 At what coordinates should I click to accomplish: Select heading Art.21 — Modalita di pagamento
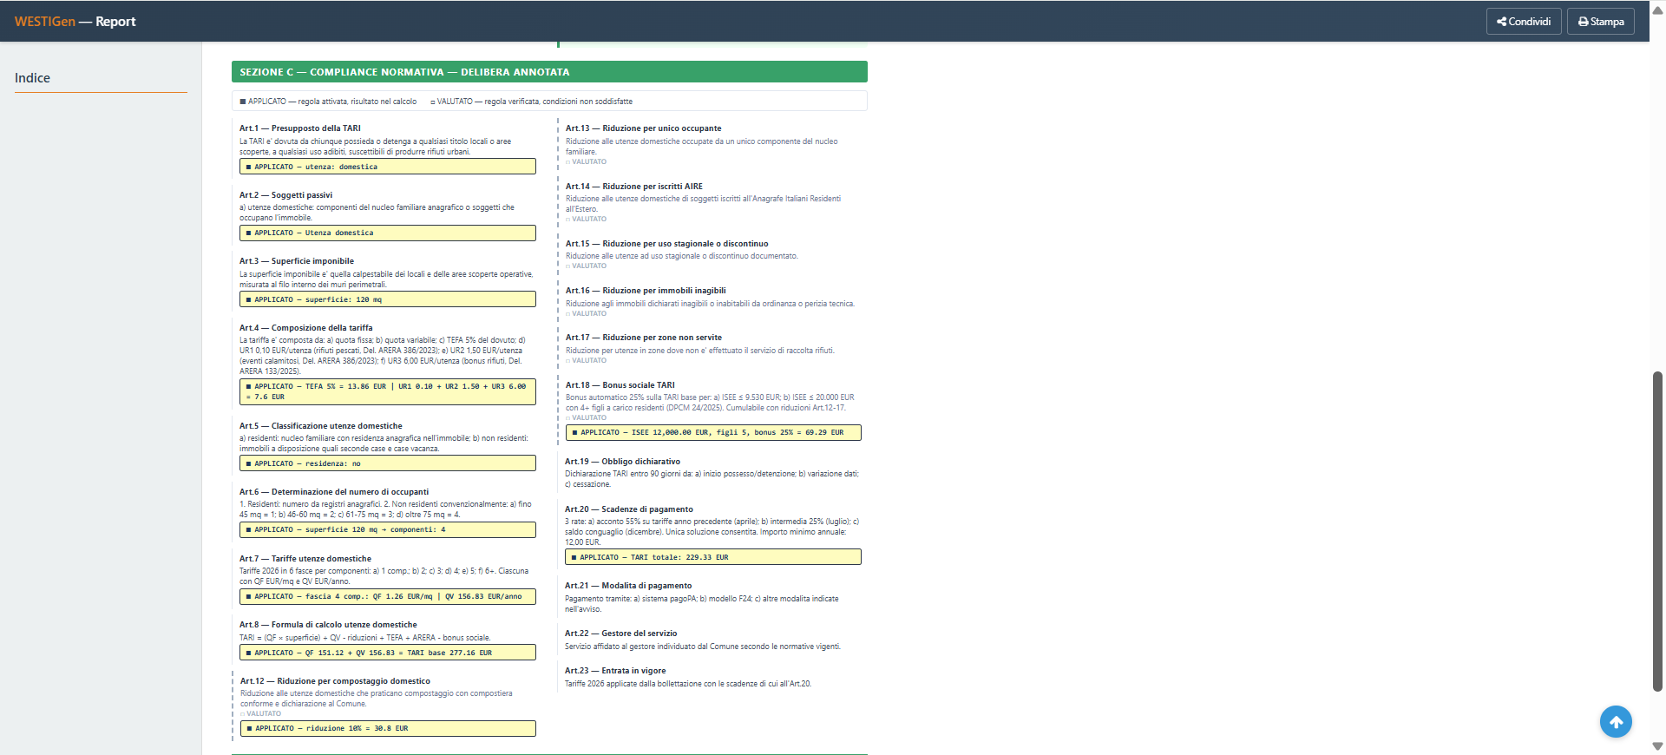[628, 586]
